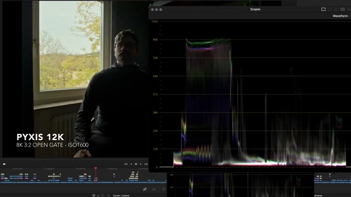Close the Scopes window
The image size is (351, 197).
[x=152, y=10]
